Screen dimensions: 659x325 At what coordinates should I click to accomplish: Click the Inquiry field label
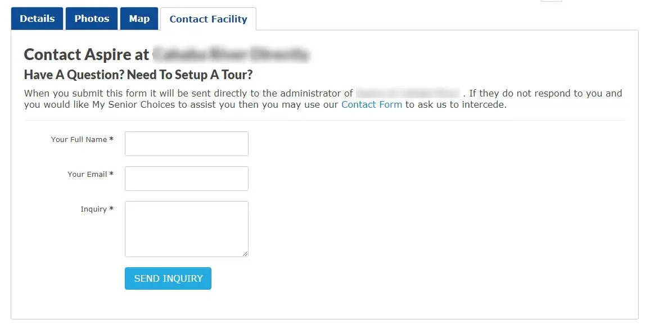coord(93,209)
